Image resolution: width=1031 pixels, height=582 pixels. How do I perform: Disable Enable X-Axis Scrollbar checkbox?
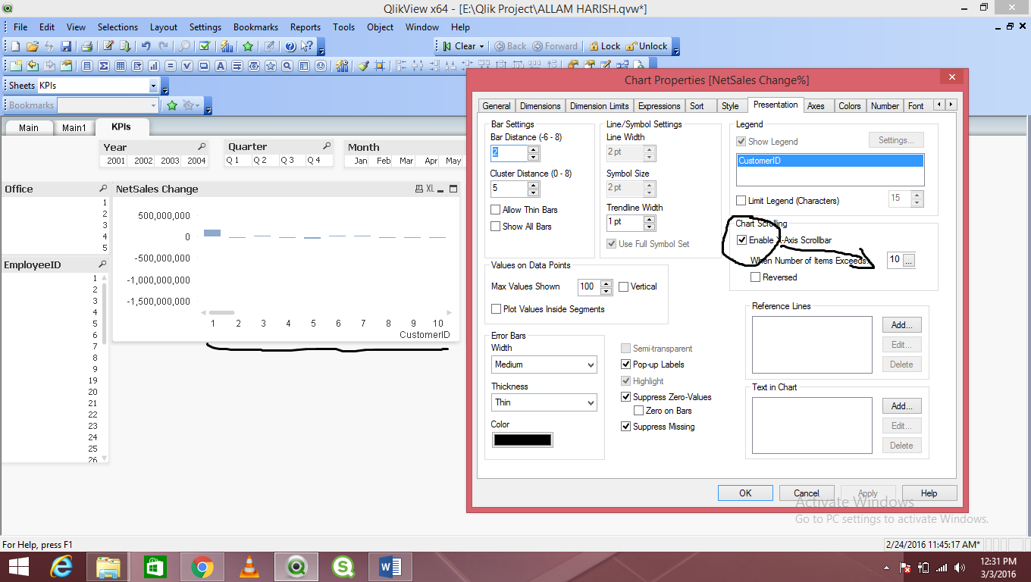point(741,240)
